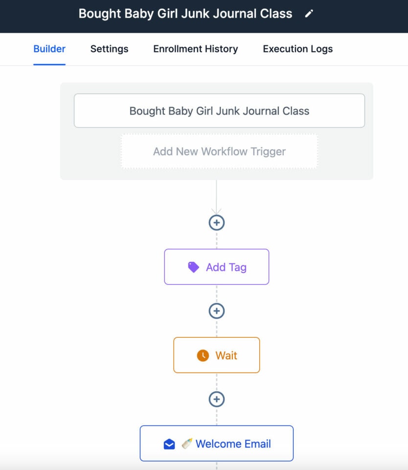Click the pencil icon to rename the workflow

tap(310, 14)
